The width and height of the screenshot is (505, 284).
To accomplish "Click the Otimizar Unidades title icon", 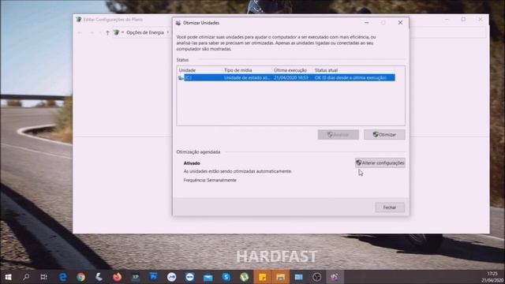I will (x=178, y=23).
